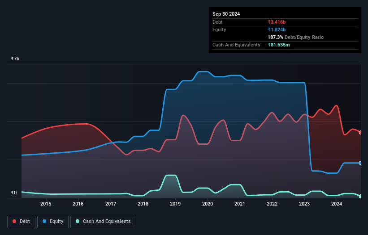
Task: Click the 2017 x-axis label
Action: (x=111, y=204)
